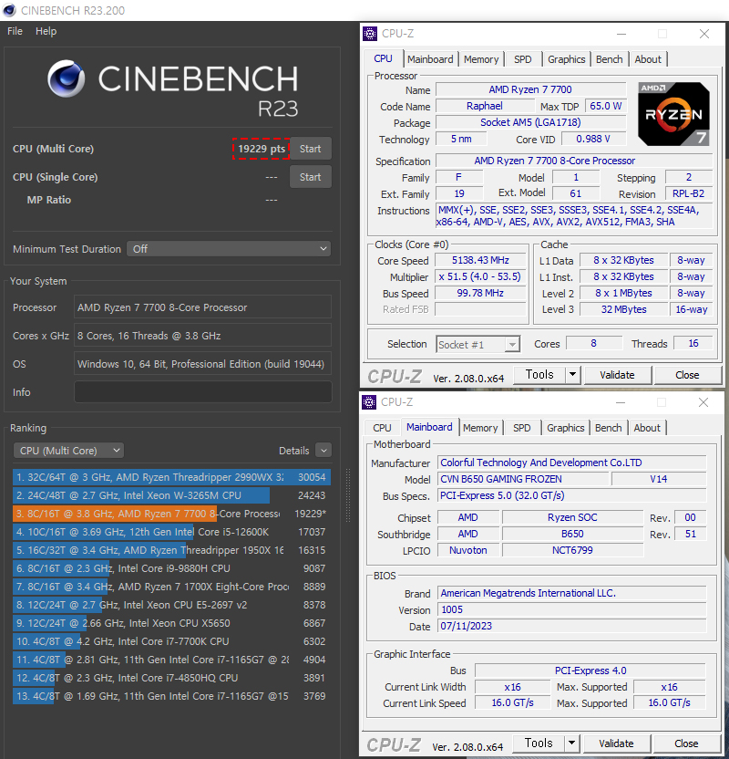Select the Mainboard tab in upper CPU-Z window

430,59
